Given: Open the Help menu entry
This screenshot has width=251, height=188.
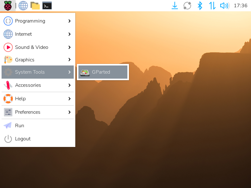Looking at the screenshot, I should click(x=20, y=99).
